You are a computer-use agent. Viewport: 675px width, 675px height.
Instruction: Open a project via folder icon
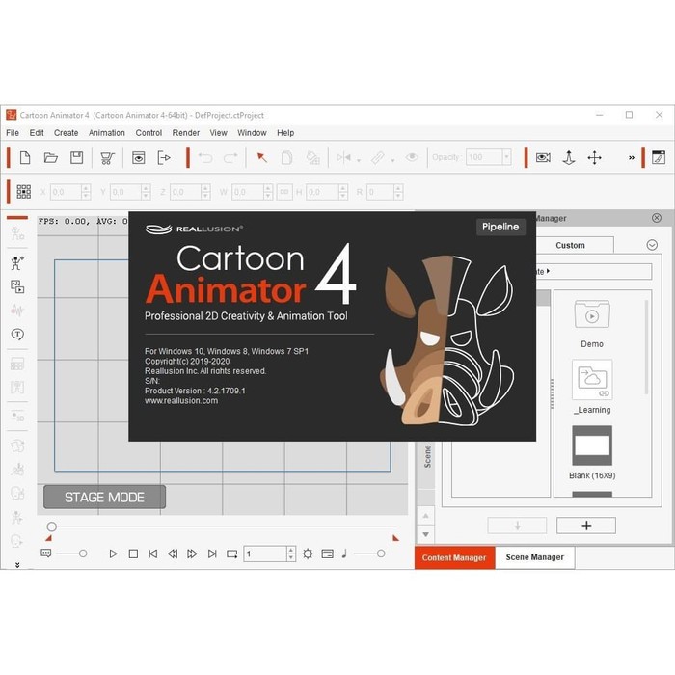point(51,157)
